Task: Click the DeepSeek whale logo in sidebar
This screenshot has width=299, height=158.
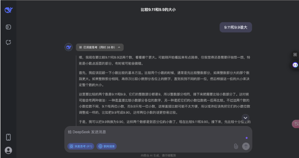Action: [x=9, y=10]
